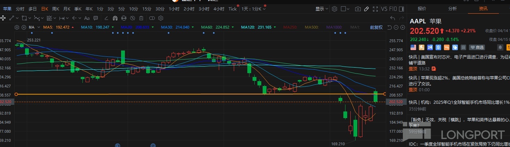Click the sync drawings icon

click(124, 18)
